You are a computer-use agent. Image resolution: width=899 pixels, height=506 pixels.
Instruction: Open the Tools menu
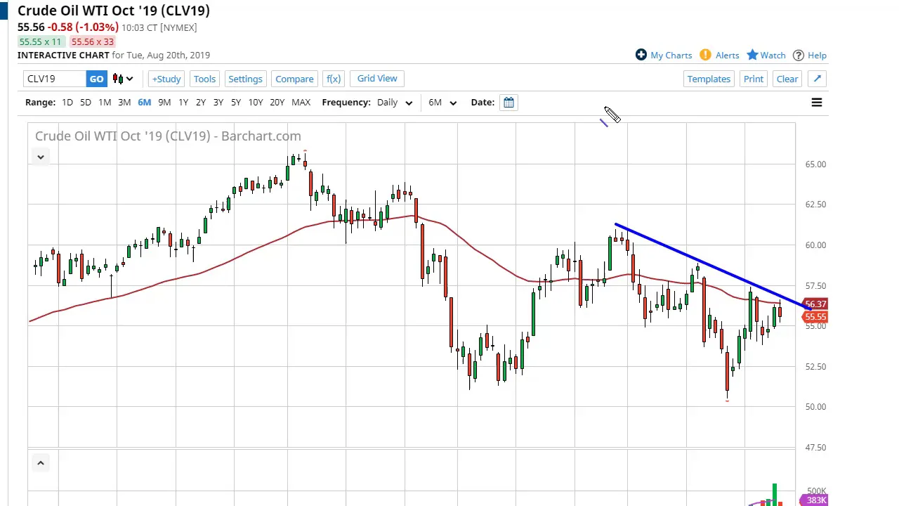click(204, 79)
